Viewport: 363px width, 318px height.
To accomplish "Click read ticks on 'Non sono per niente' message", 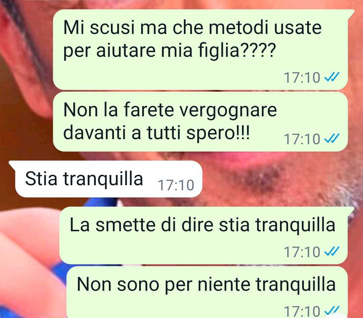I will pyautogui.click(x=332, y=311).
